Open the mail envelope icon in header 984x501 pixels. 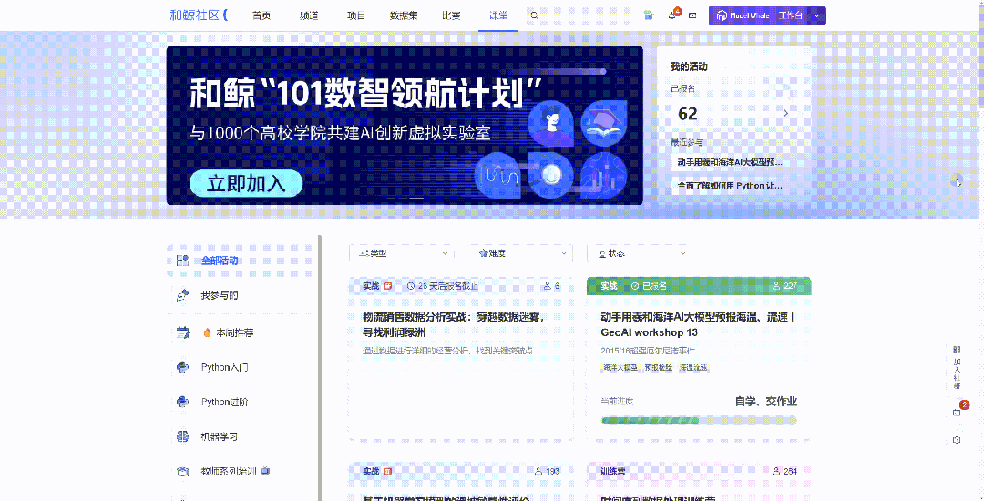pyautogui.click(x=692, y=15)
